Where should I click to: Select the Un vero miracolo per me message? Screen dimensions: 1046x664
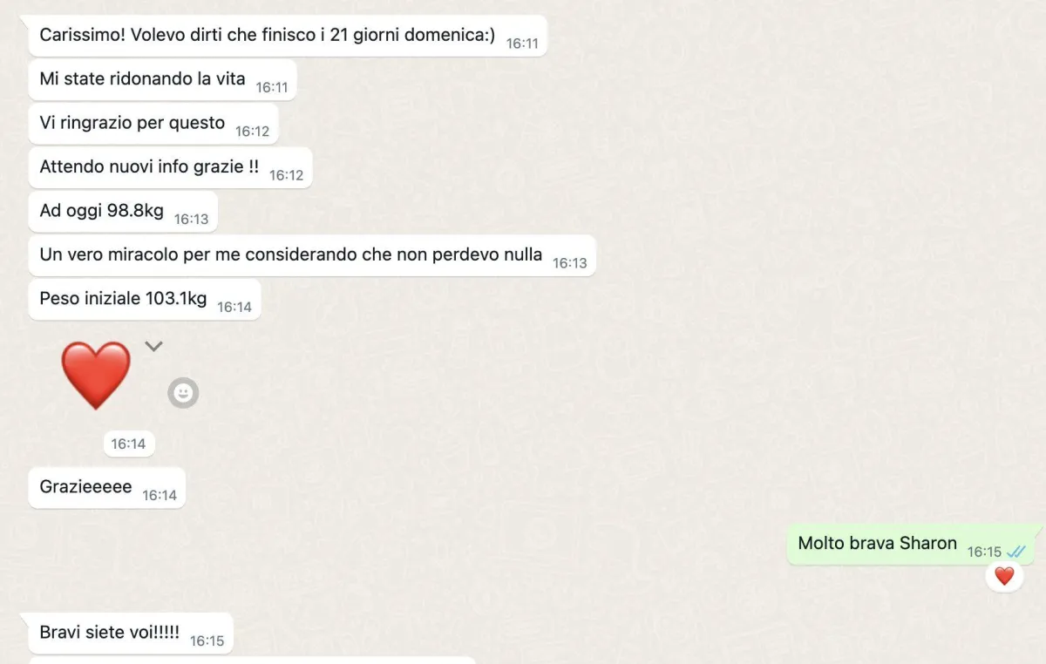tap(312, 255)
